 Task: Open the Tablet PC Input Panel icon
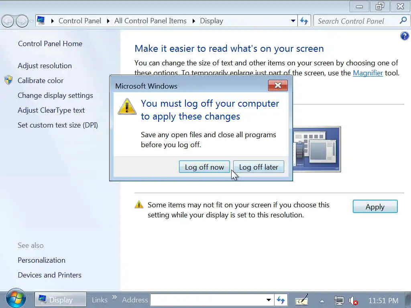coord(302,299)
